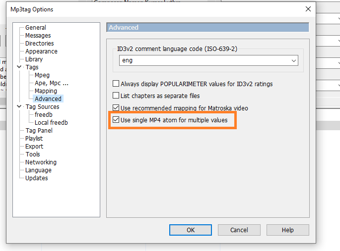Screen dimensions: 340x251
Task: Select General in the options tree
Action: (x=36, y=28)
